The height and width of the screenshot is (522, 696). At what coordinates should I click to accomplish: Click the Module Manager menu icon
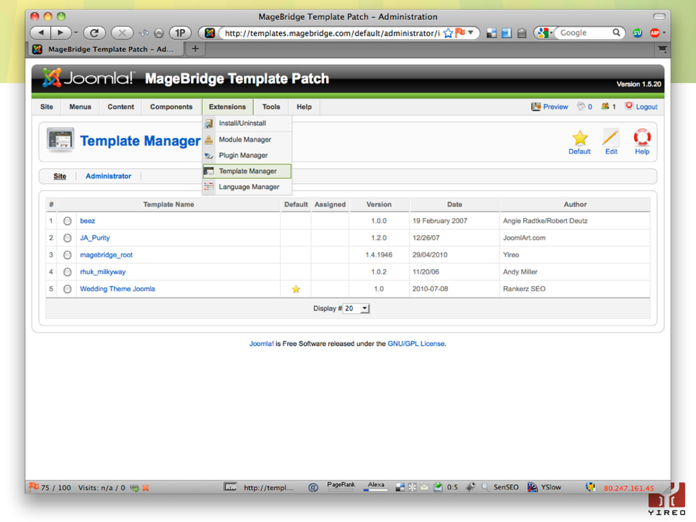[x=209, y=140]
